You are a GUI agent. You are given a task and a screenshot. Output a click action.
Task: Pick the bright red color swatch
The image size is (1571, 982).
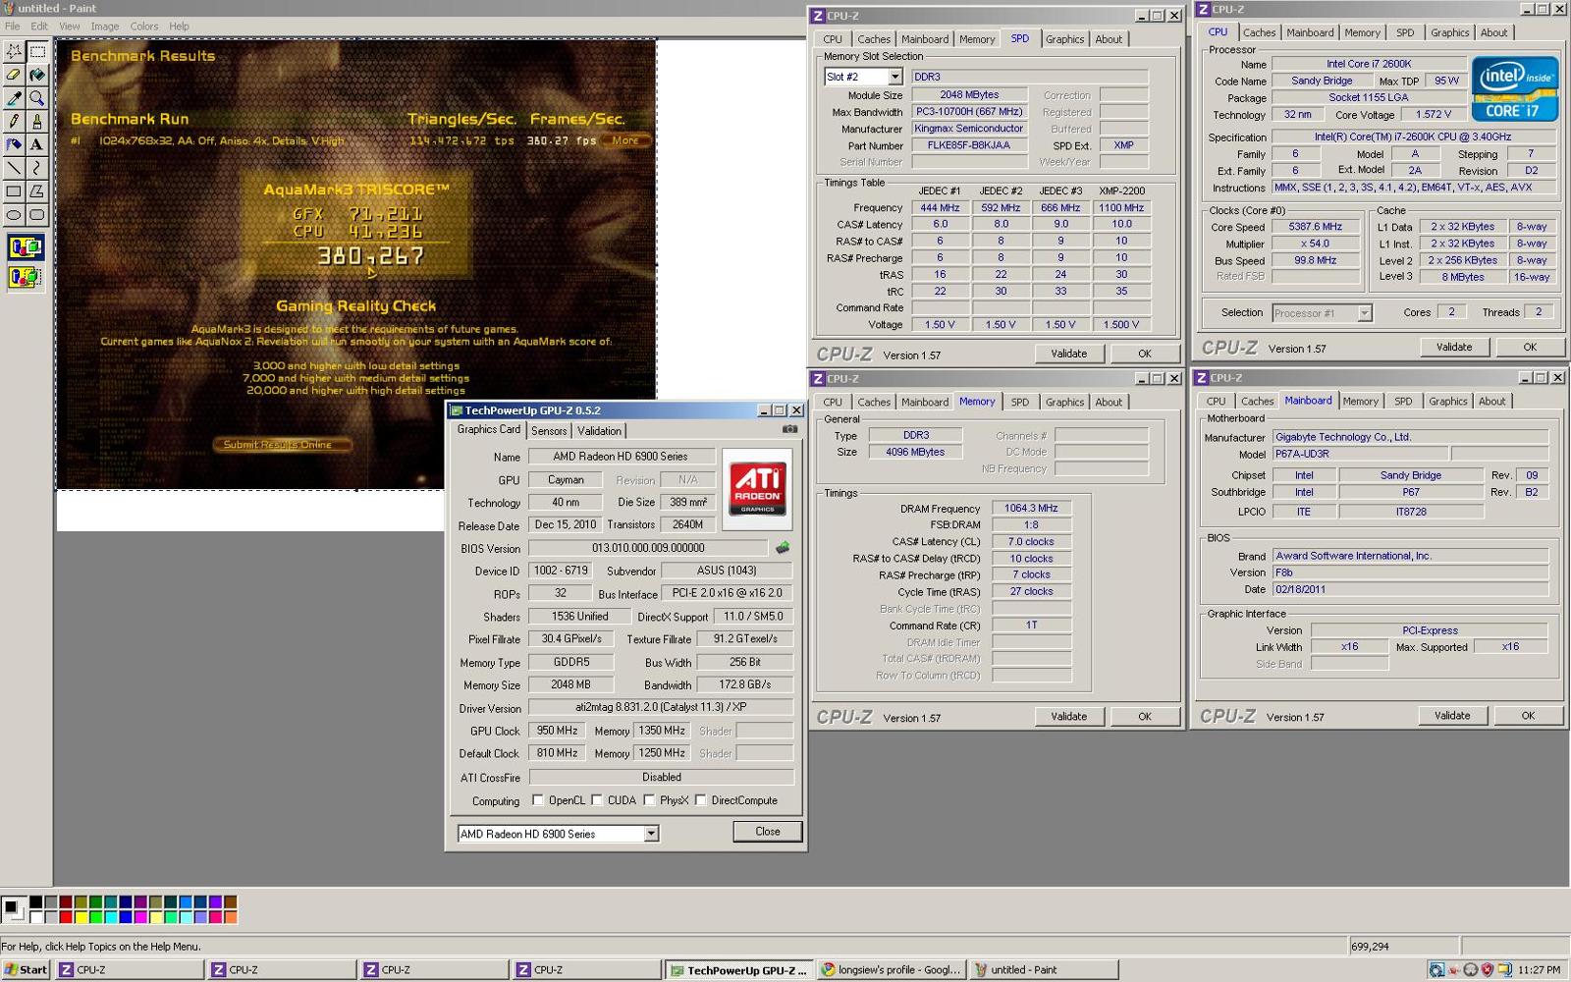click(x=66, y=917)
